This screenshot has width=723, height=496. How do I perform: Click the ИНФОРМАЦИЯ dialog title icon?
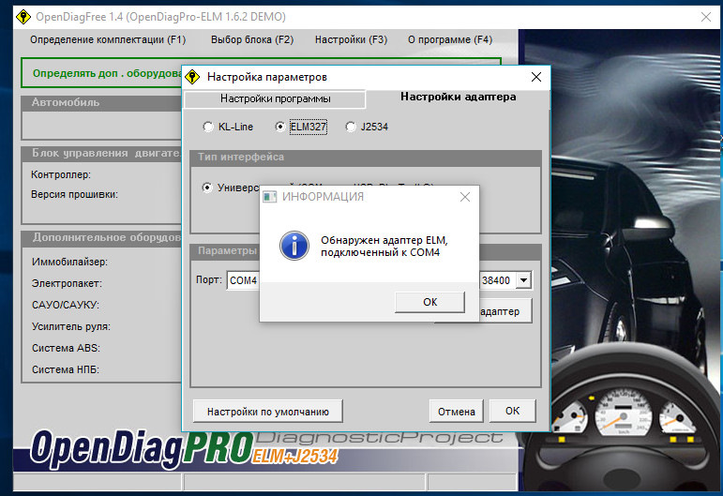269,197
